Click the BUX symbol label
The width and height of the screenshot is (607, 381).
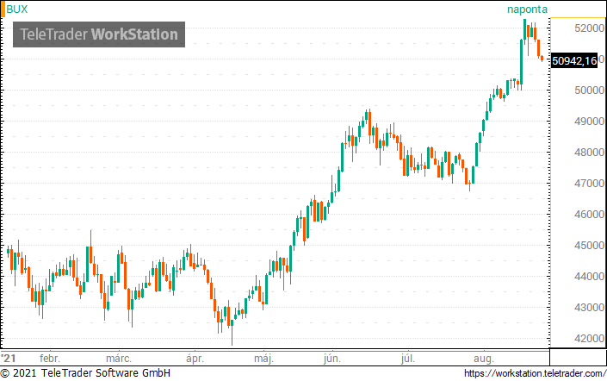(x=17, y=9)
